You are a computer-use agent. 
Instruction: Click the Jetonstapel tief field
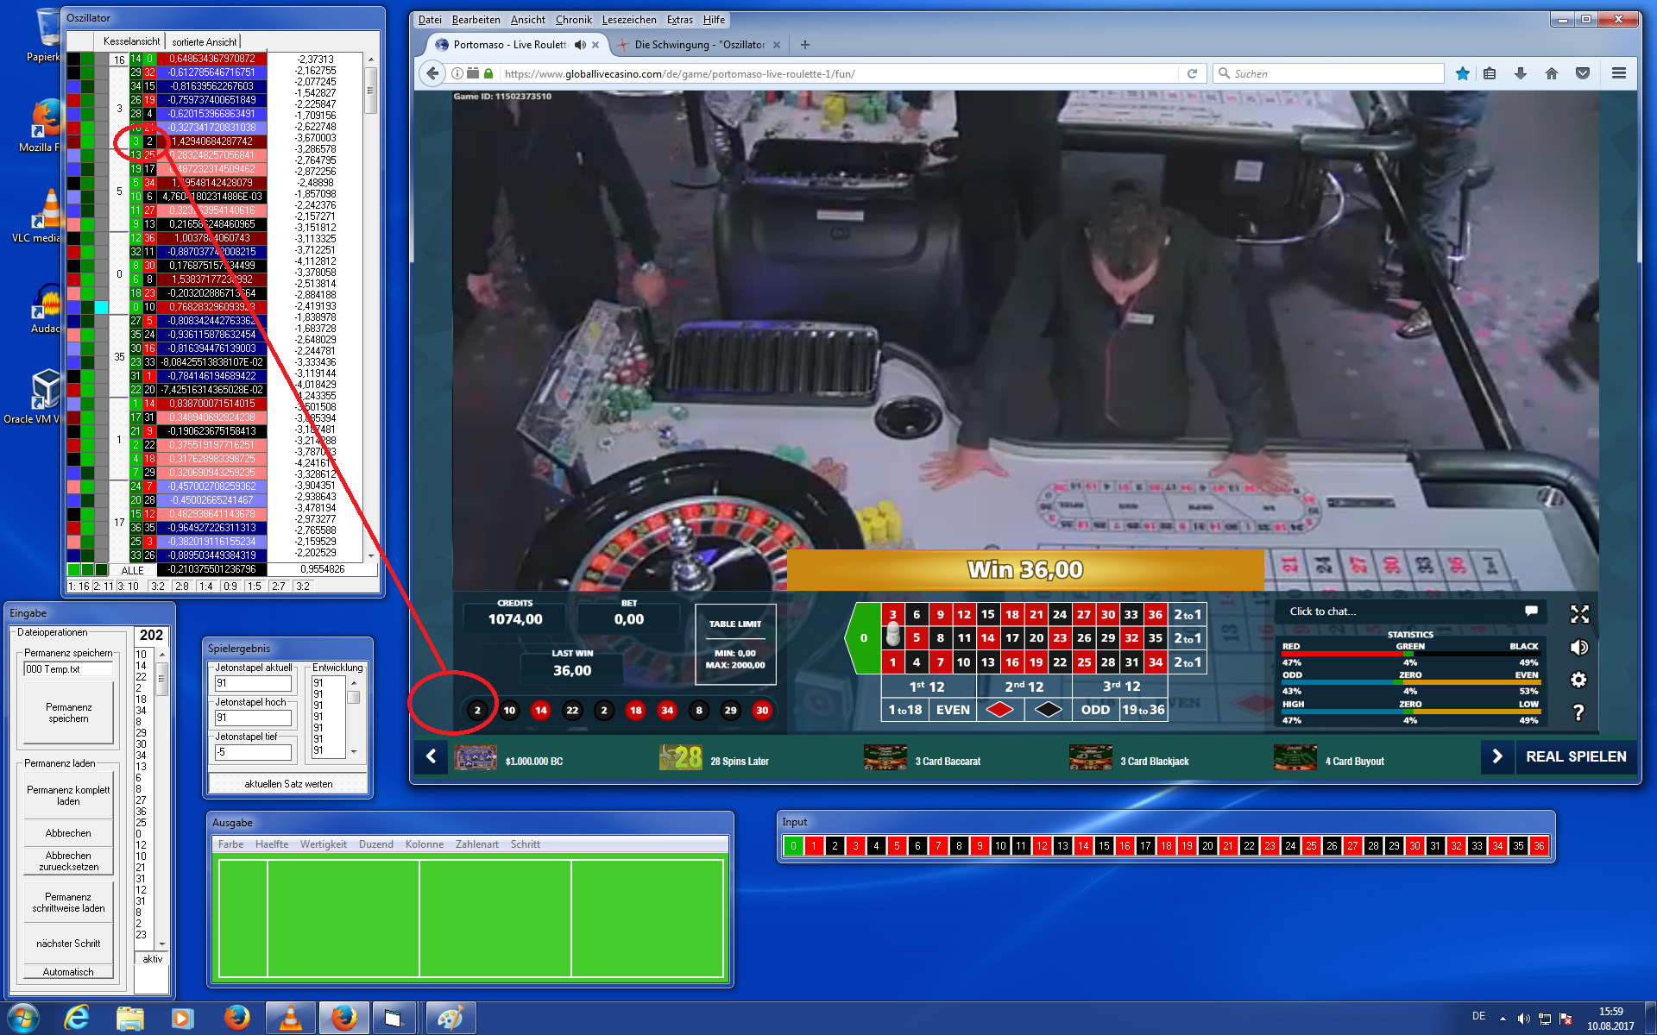[x=253, y=752]
